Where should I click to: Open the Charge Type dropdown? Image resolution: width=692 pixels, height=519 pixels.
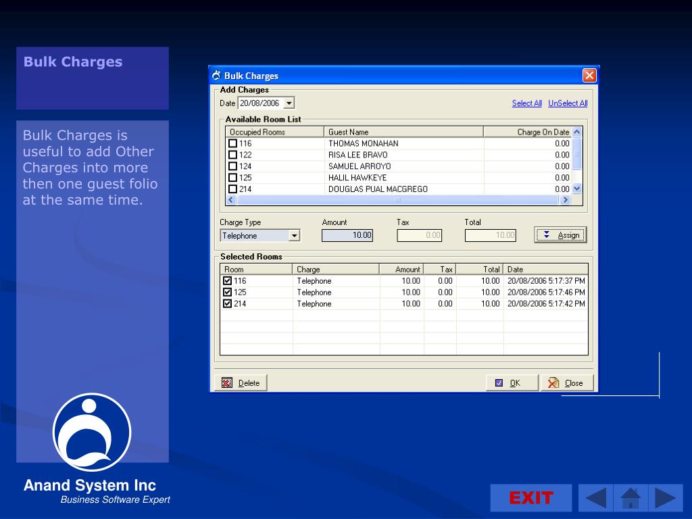coord(294,236)
